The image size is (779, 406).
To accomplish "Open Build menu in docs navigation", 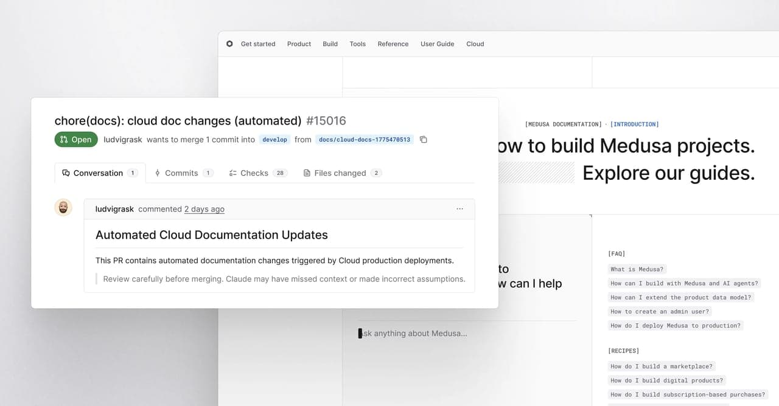I will 330,44.
